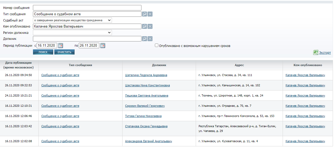Open Сообщение о судебном акте for Сорокин row
Image resolution: width=334 pixels, height=149 pixels.
tap(60, 106)
